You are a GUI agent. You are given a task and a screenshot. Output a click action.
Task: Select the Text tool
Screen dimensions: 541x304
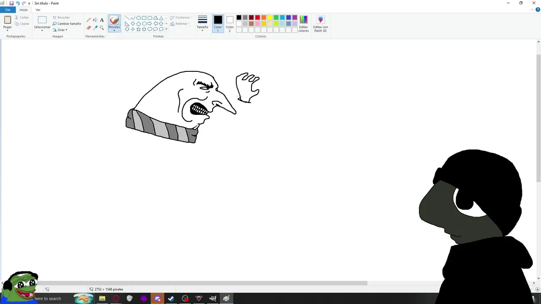coord(102,20)
